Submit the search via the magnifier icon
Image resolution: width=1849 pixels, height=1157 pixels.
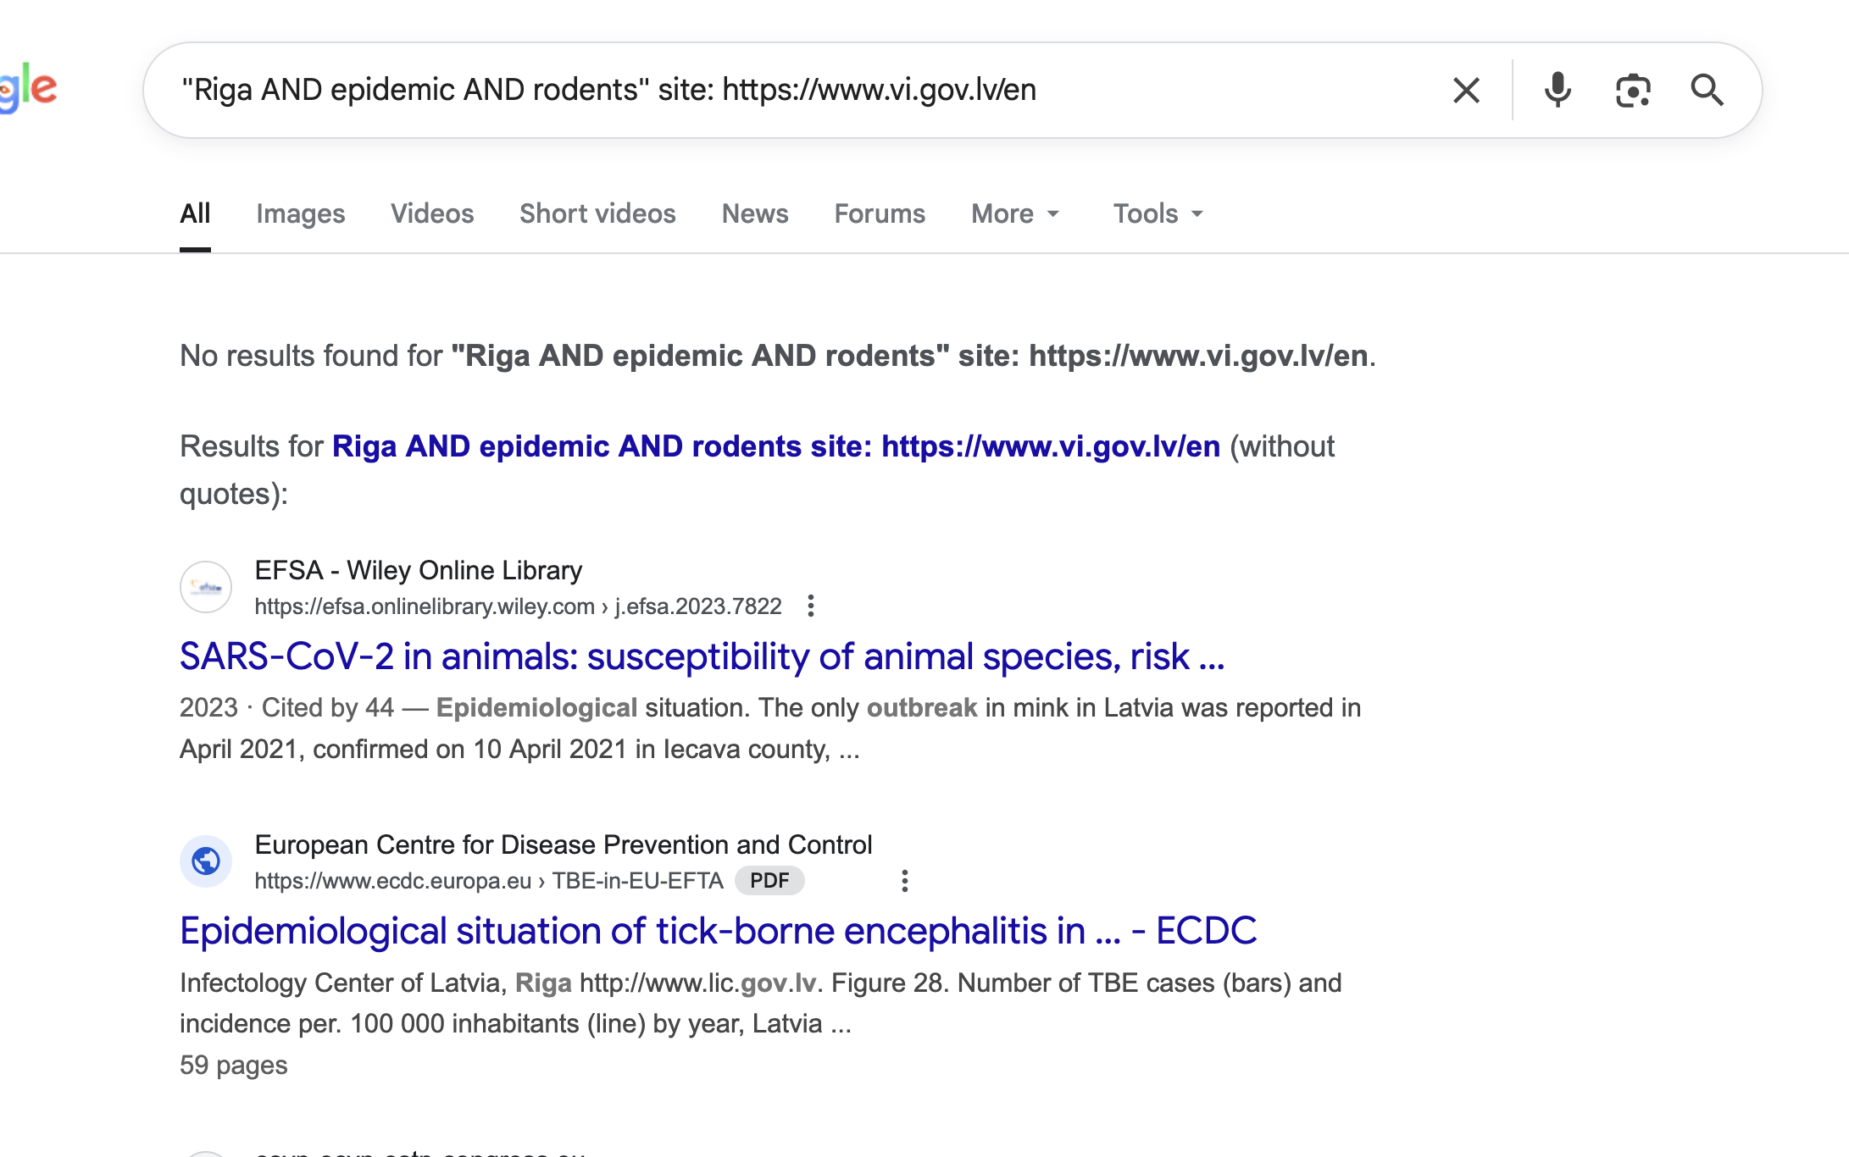pyautogui.click(x=1707, y=89)
